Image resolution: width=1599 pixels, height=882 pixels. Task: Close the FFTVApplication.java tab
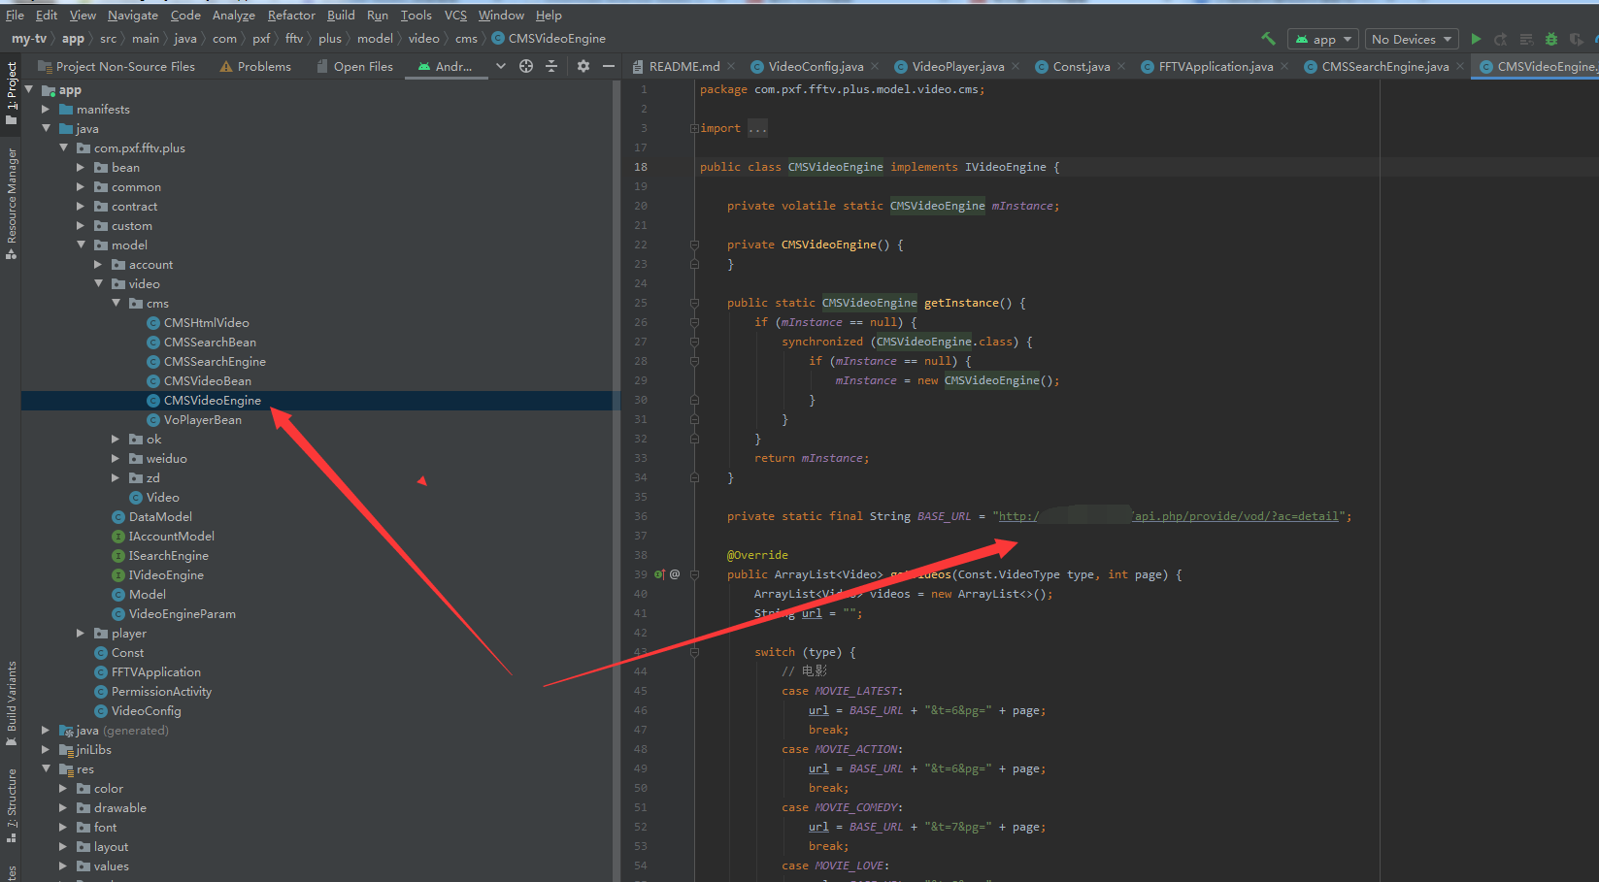(1284, 66)
